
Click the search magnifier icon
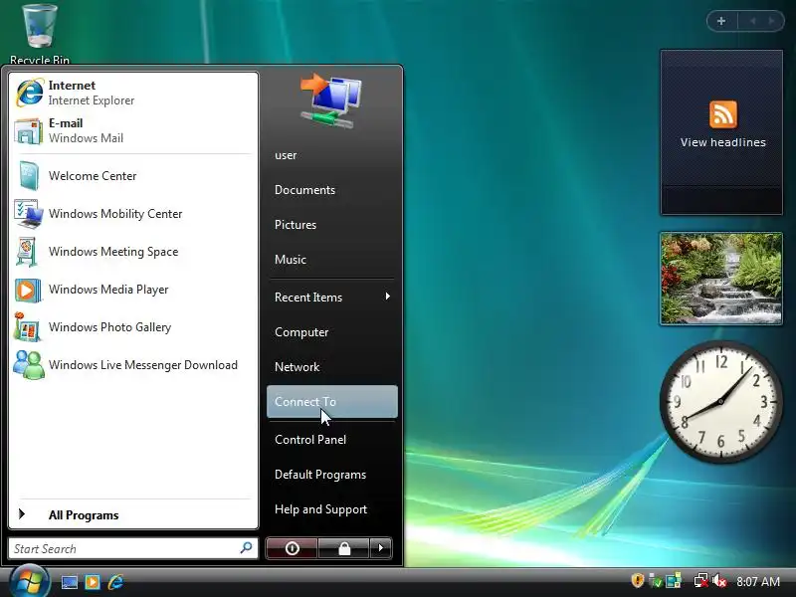coord(246,548)
